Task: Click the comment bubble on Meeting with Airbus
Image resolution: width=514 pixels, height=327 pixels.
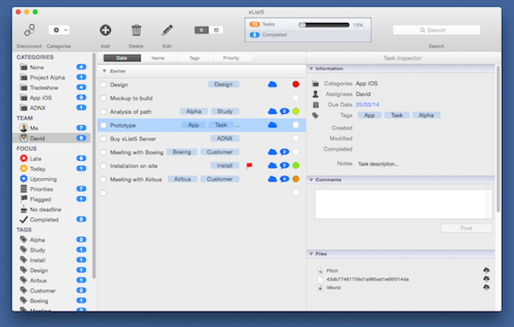Action: coord(284,179)
